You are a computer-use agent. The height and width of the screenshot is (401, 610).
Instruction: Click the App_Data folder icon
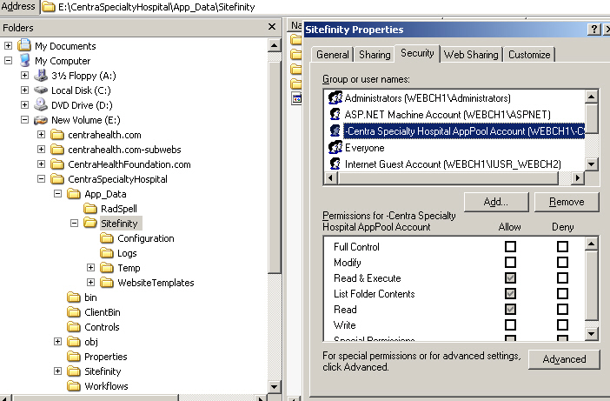click(74, 194)
